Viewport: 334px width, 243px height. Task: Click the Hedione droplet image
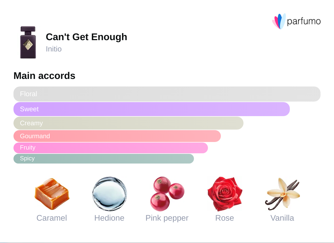(x=109, y=193)
